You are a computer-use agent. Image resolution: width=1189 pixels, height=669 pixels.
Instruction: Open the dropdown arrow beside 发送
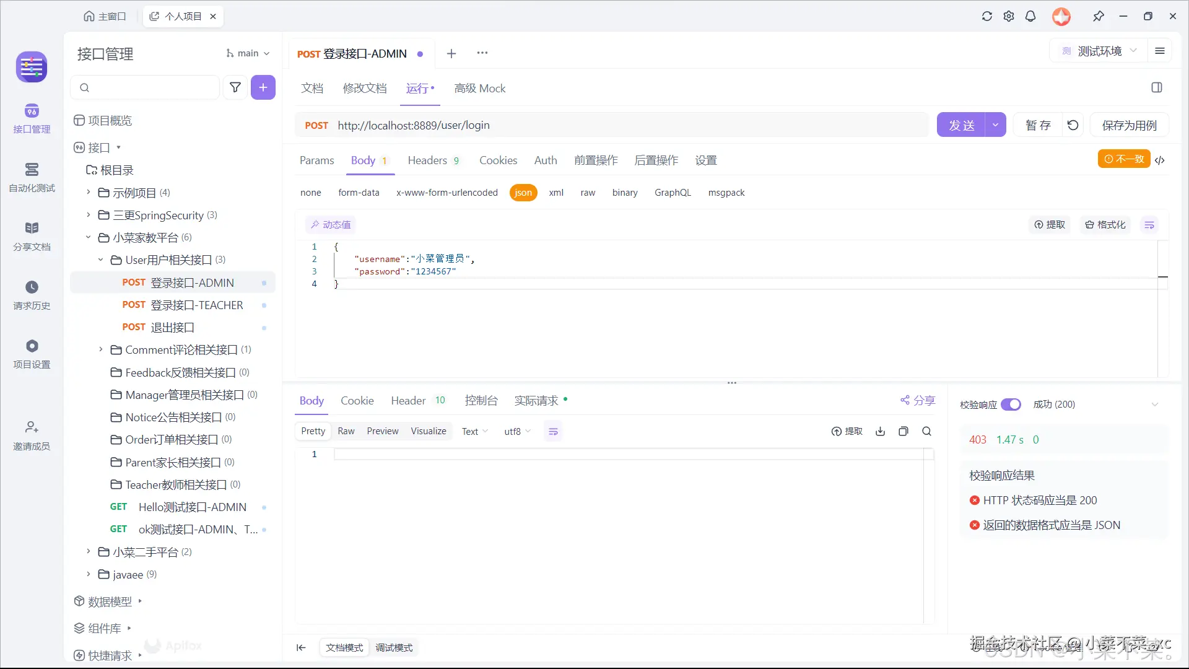coord(995,125)
